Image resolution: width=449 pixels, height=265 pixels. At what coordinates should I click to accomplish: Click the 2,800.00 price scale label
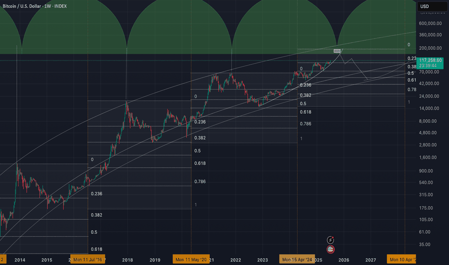click(428, 145)
